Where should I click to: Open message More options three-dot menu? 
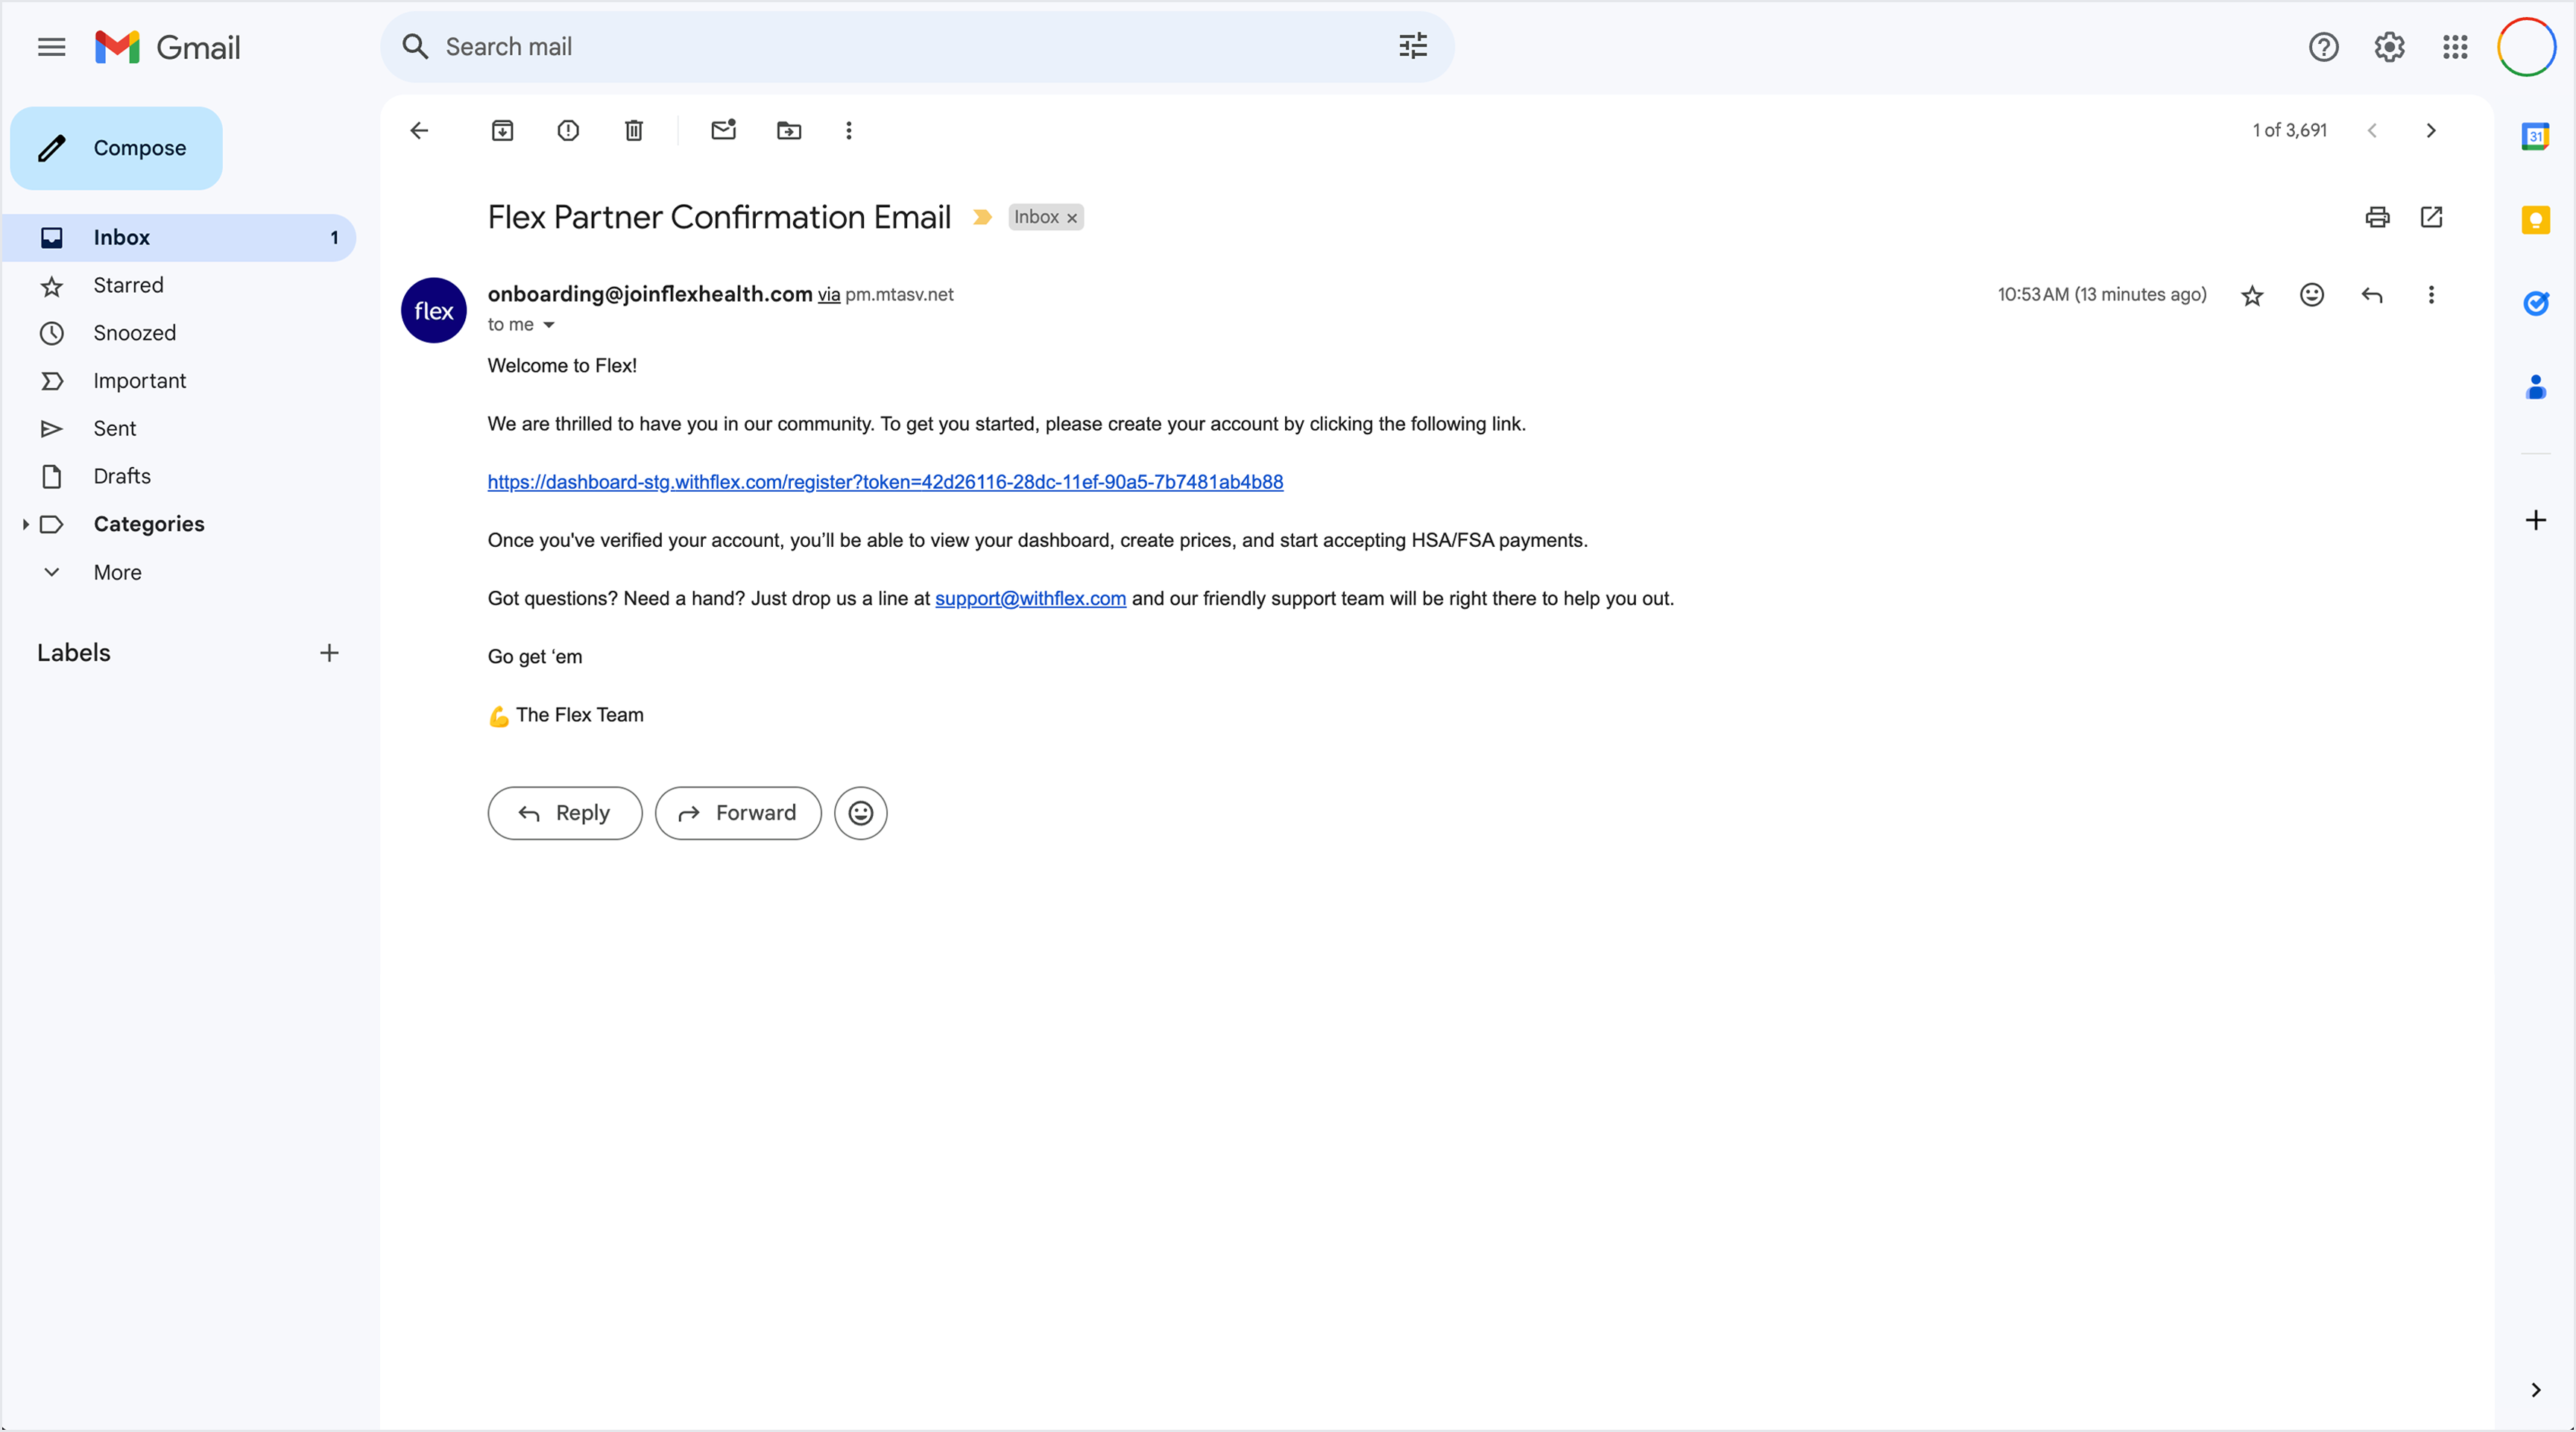pos(2431,295)
